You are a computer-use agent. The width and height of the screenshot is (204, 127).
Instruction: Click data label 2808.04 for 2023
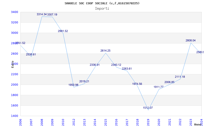190,40
